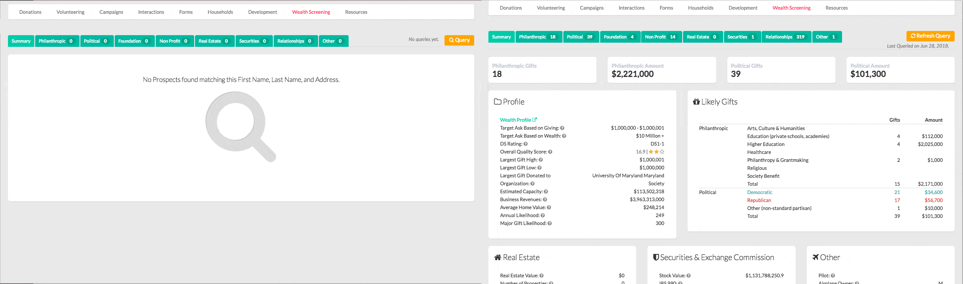Click the Stock Value figure $1,131,788,250.9

click(x=764, y=276)
